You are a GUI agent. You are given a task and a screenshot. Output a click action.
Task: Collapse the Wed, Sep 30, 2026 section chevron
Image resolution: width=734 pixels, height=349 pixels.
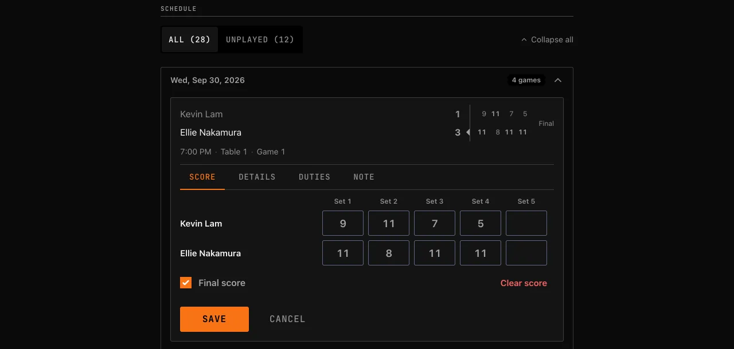(x=558, y=81)
